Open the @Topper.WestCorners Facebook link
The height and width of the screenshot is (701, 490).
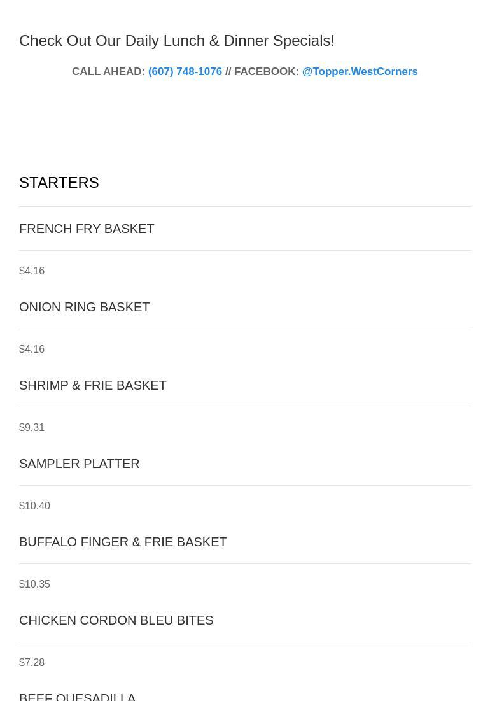(x=360, y=71)
